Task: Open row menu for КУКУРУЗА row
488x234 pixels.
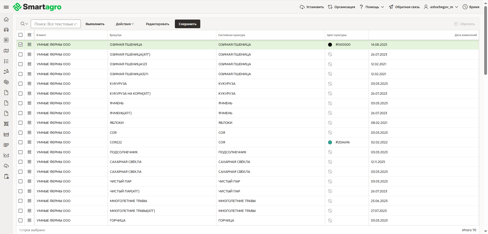Action: coord(29,83)
